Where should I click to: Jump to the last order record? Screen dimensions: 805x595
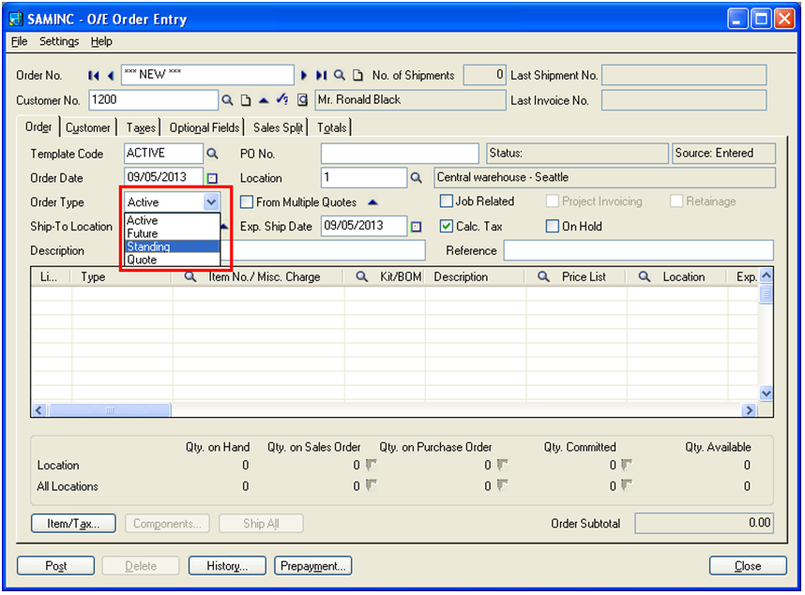(x=321, y=76)
